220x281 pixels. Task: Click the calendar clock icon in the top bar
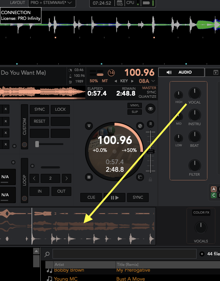coord(120,3)
